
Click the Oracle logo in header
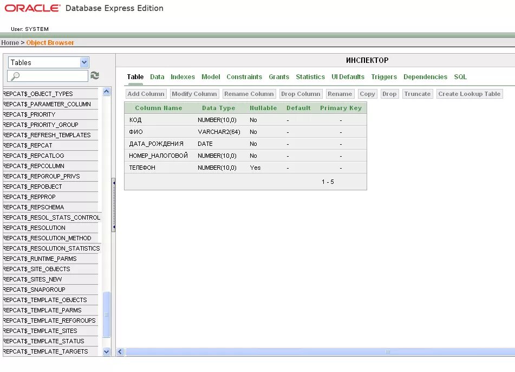pos(32,8)
